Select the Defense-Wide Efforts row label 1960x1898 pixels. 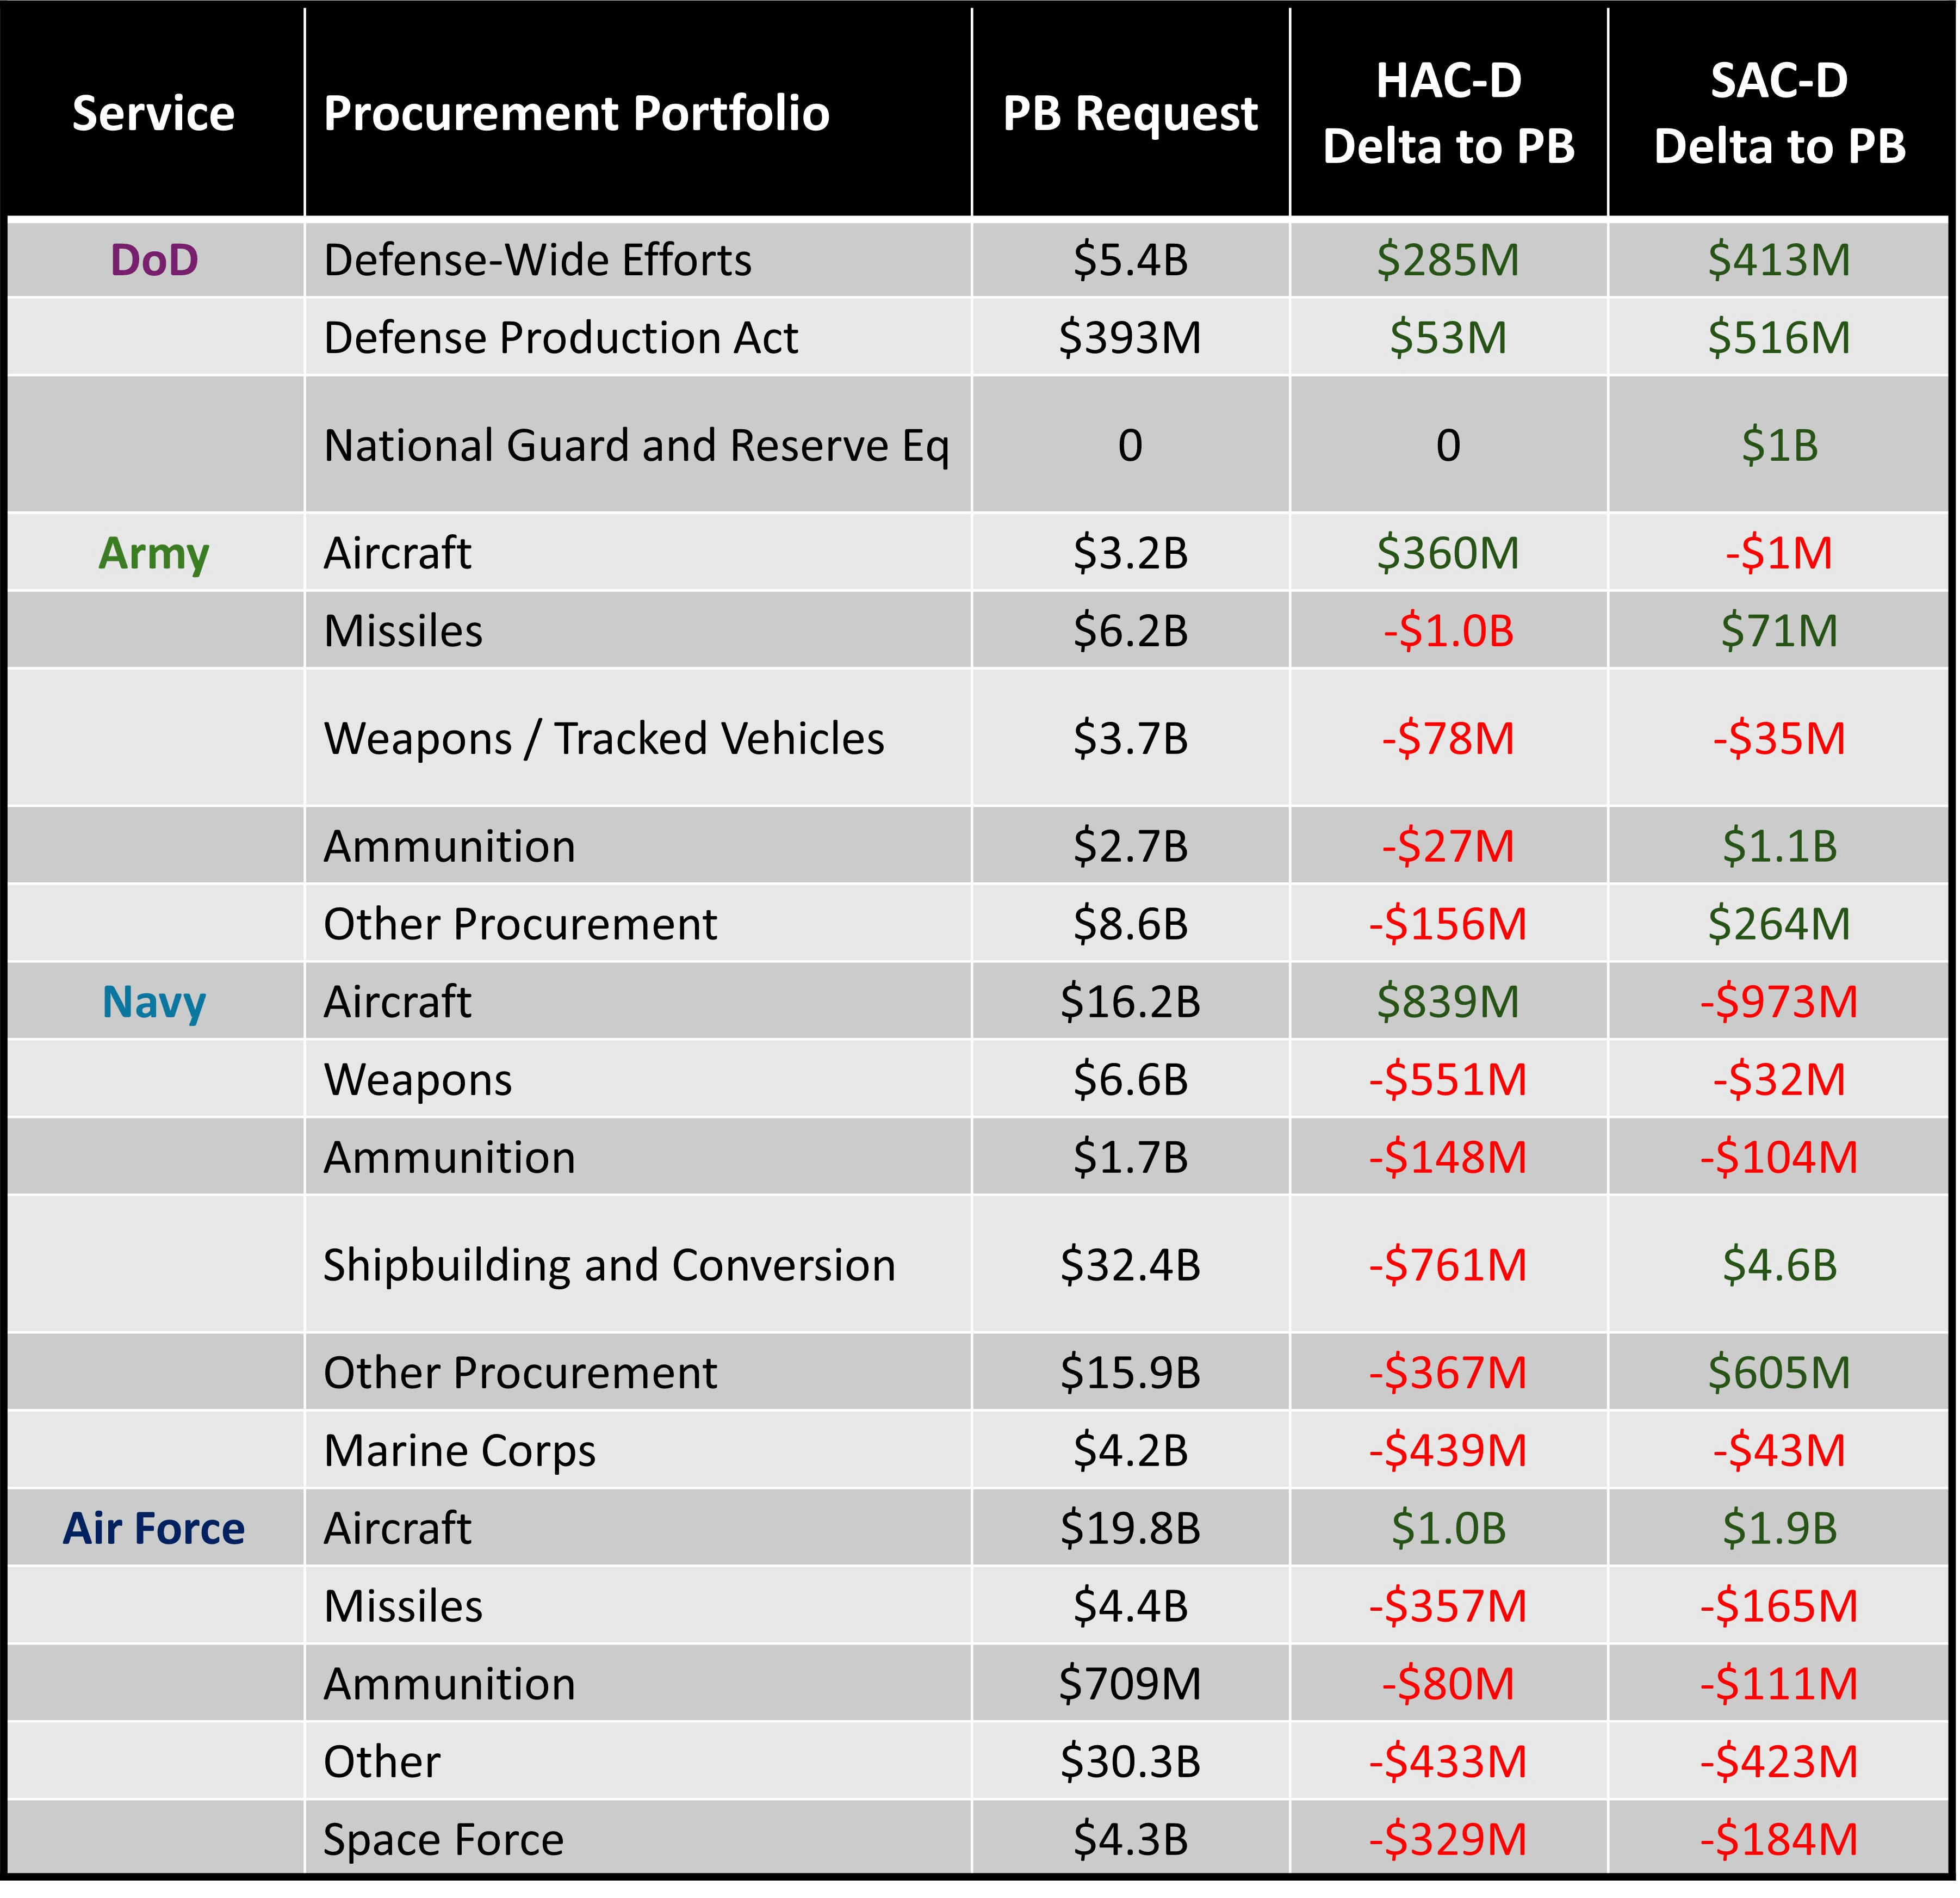(538, 260)
